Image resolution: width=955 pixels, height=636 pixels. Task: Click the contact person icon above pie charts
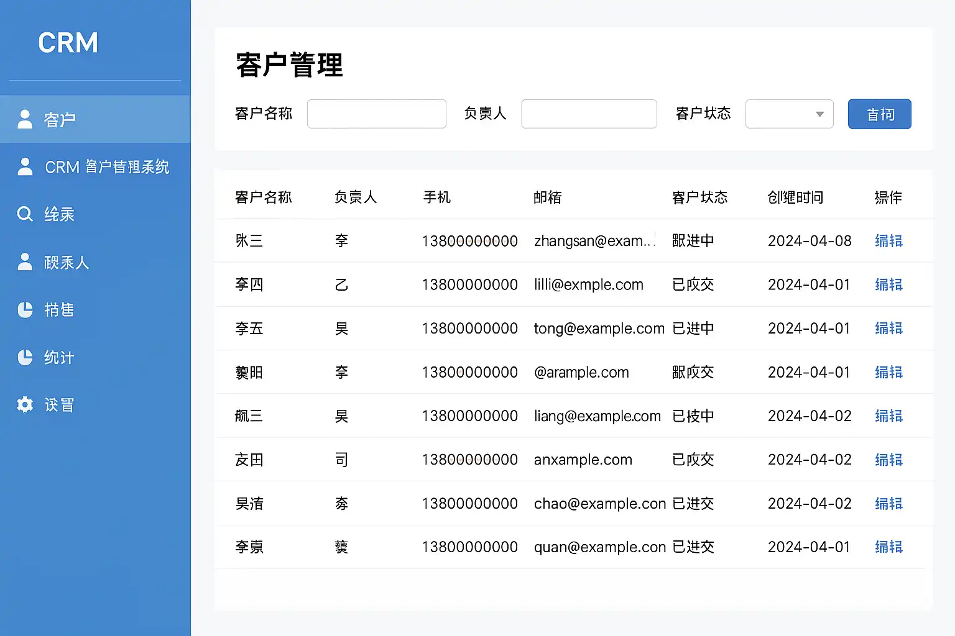coord(25,262)
